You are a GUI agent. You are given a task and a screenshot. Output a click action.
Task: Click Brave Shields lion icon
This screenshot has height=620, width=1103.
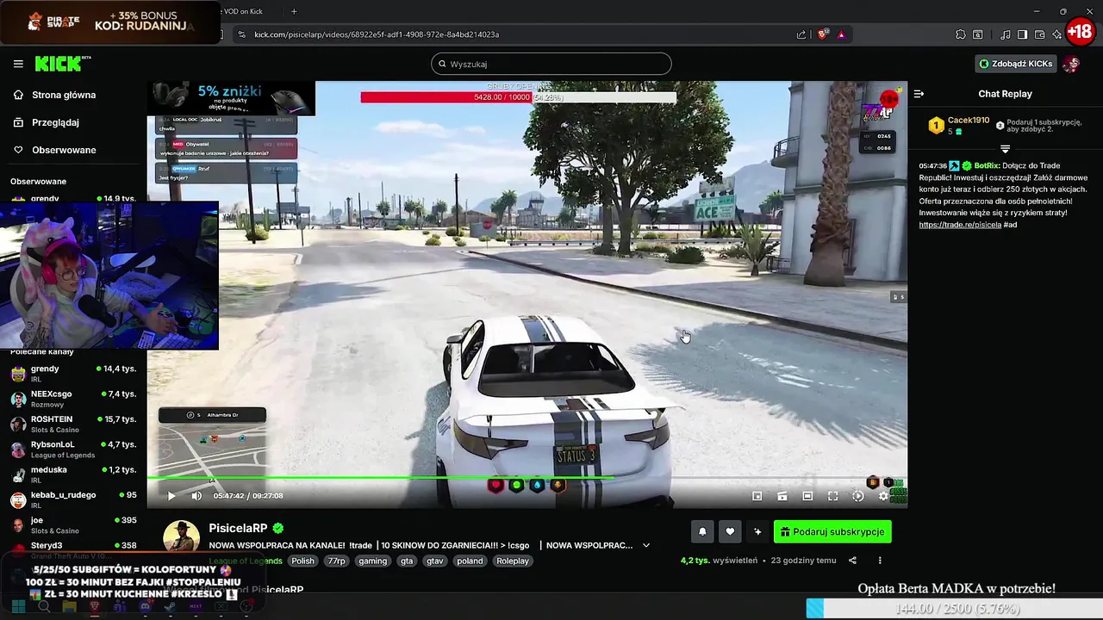pos(823,34)
